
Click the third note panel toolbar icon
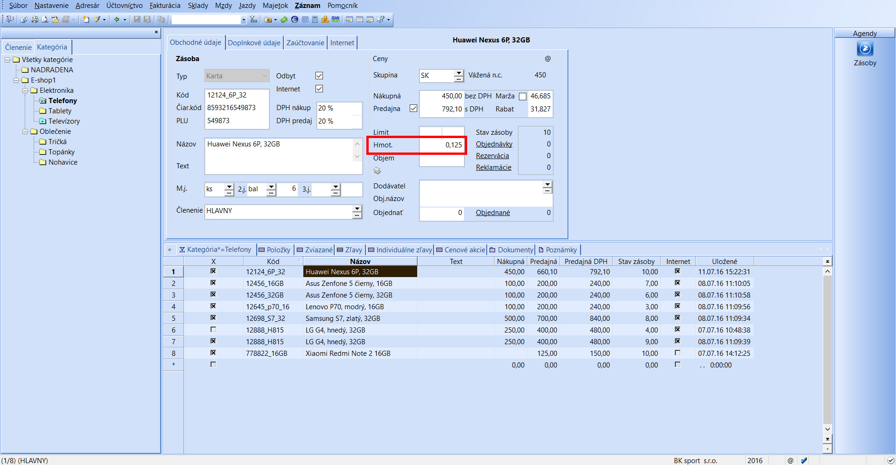click(370, 19)
